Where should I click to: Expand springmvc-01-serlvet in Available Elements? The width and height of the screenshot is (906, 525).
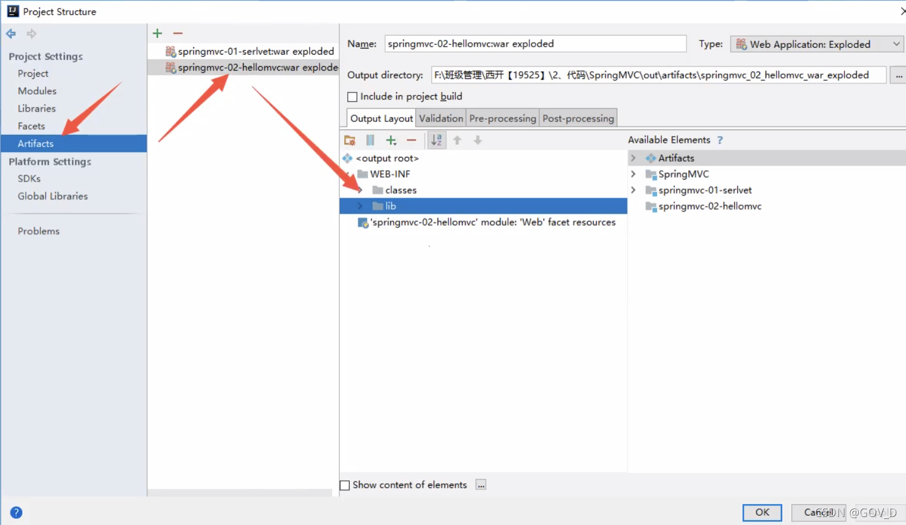click(633, 190)
